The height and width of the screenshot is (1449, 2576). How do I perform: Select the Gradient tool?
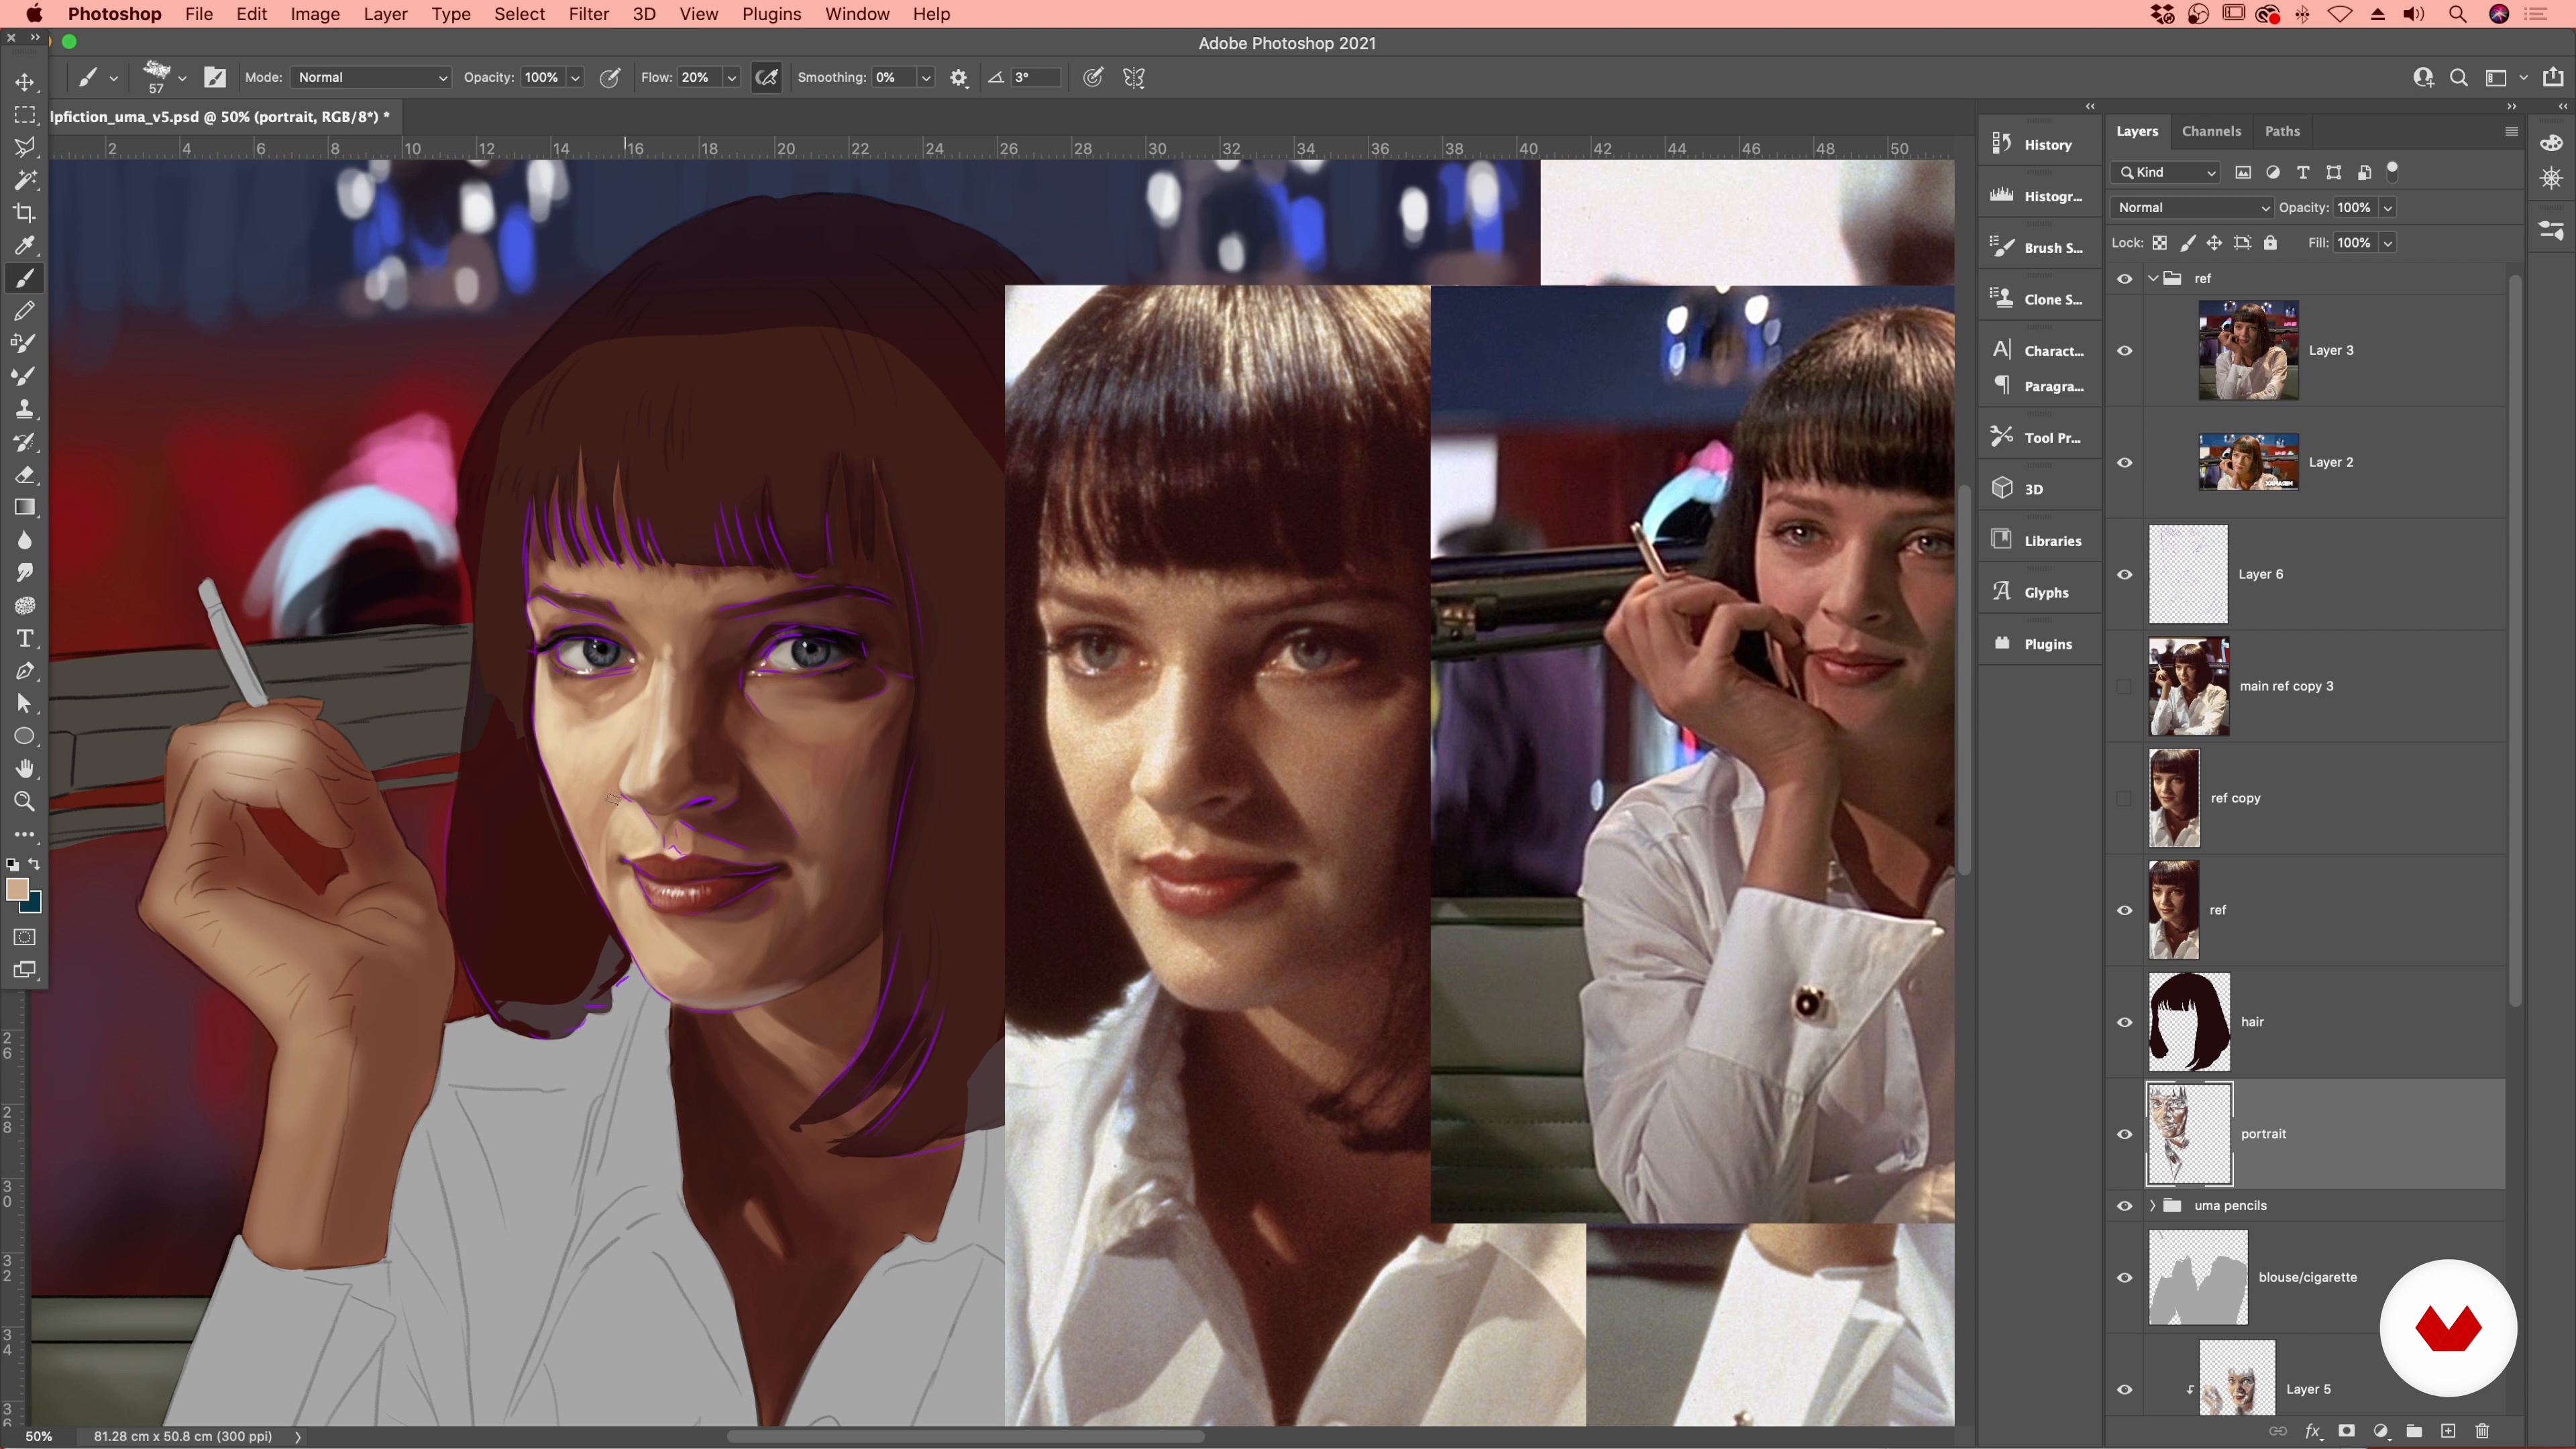pos(25,508)
